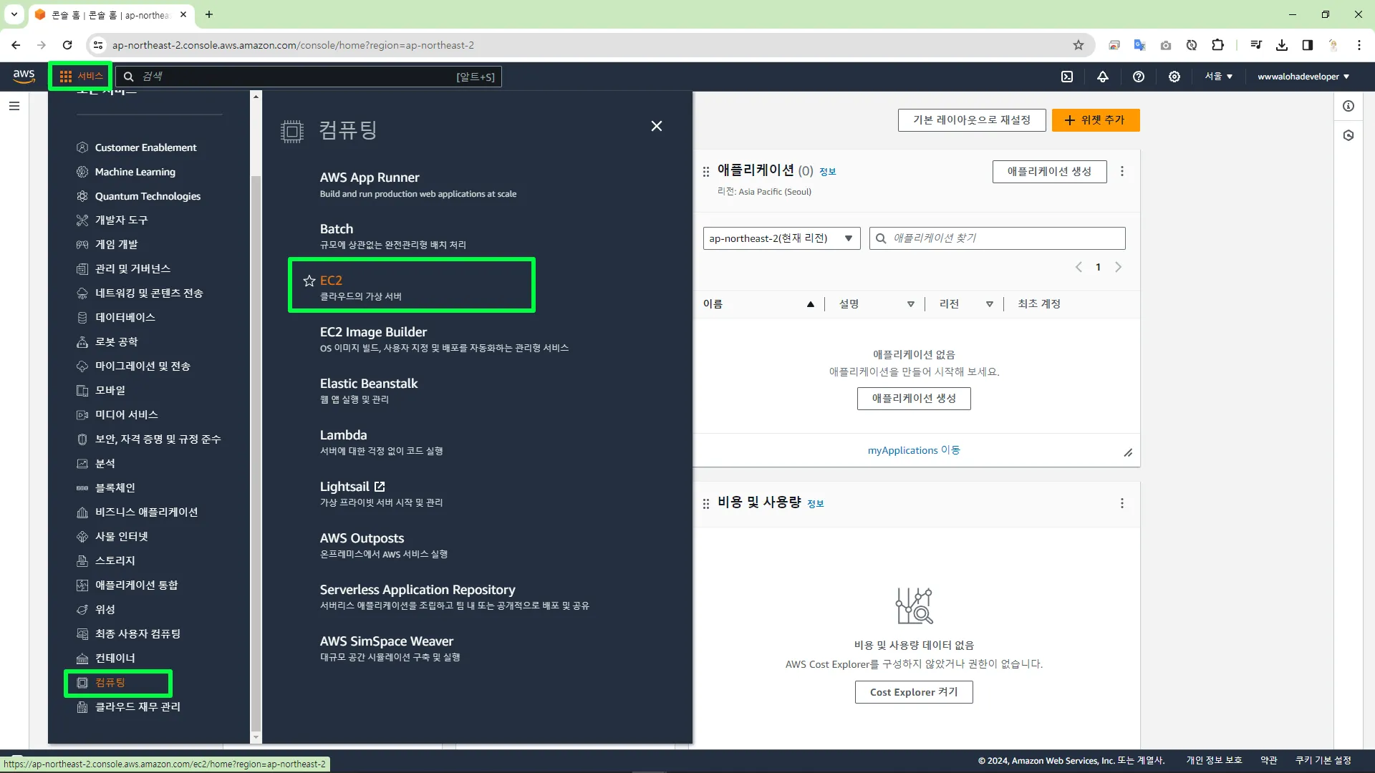The width and height of the screenshot is (1375, 773).
Task: Open the myApplications 이동 link
Action: [x=914, y=450]
